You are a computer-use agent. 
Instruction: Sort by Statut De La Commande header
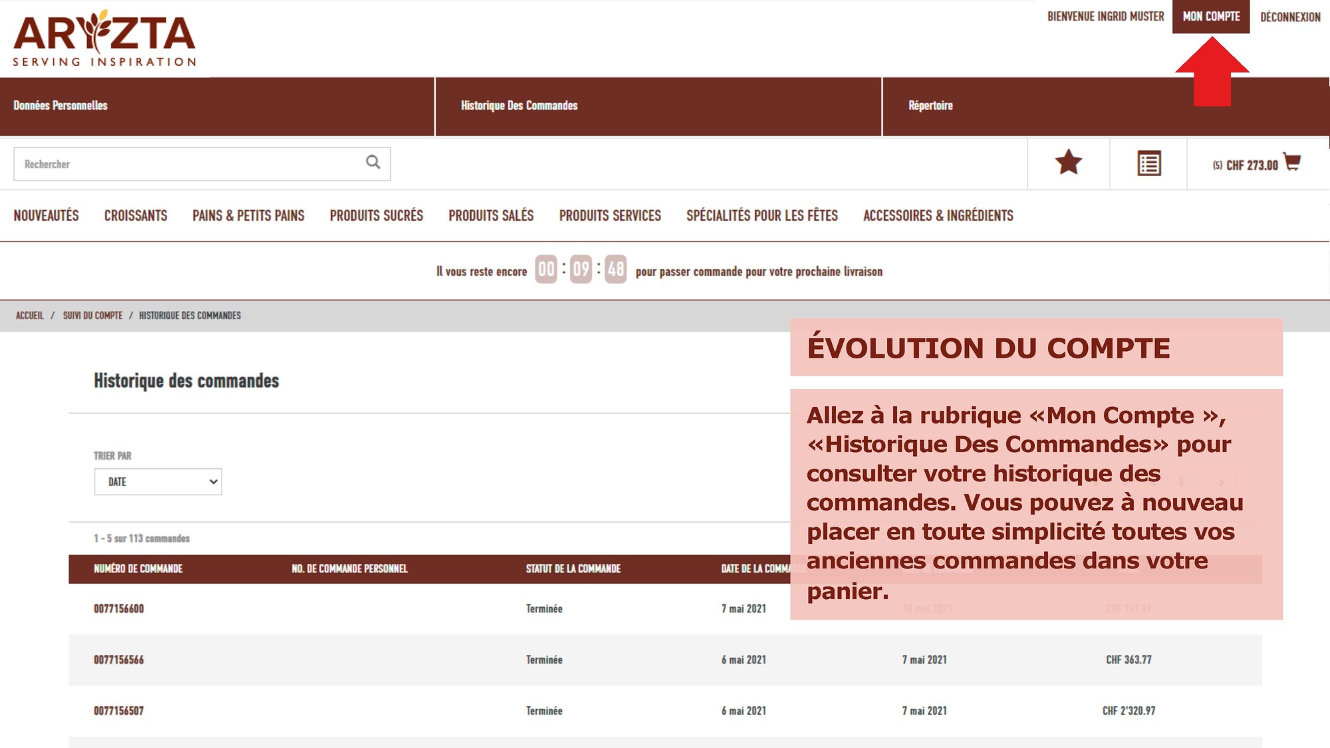click(573, 568)
